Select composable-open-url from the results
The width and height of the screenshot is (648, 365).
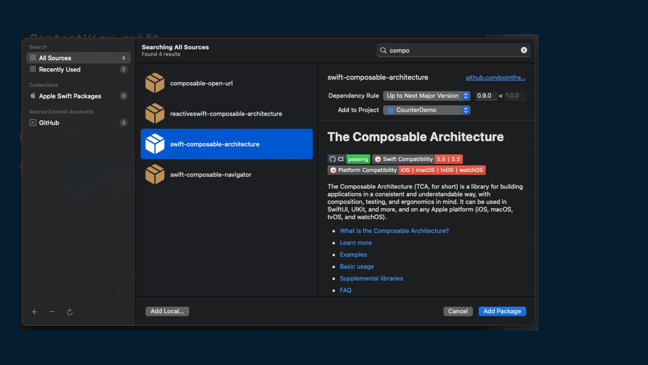coord(226,83)
